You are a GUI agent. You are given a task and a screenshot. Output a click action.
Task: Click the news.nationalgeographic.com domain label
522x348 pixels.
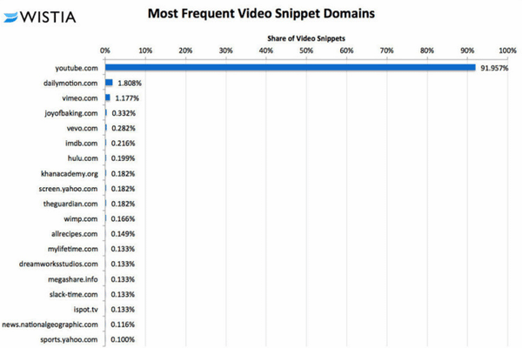click(x=50, y=325)
